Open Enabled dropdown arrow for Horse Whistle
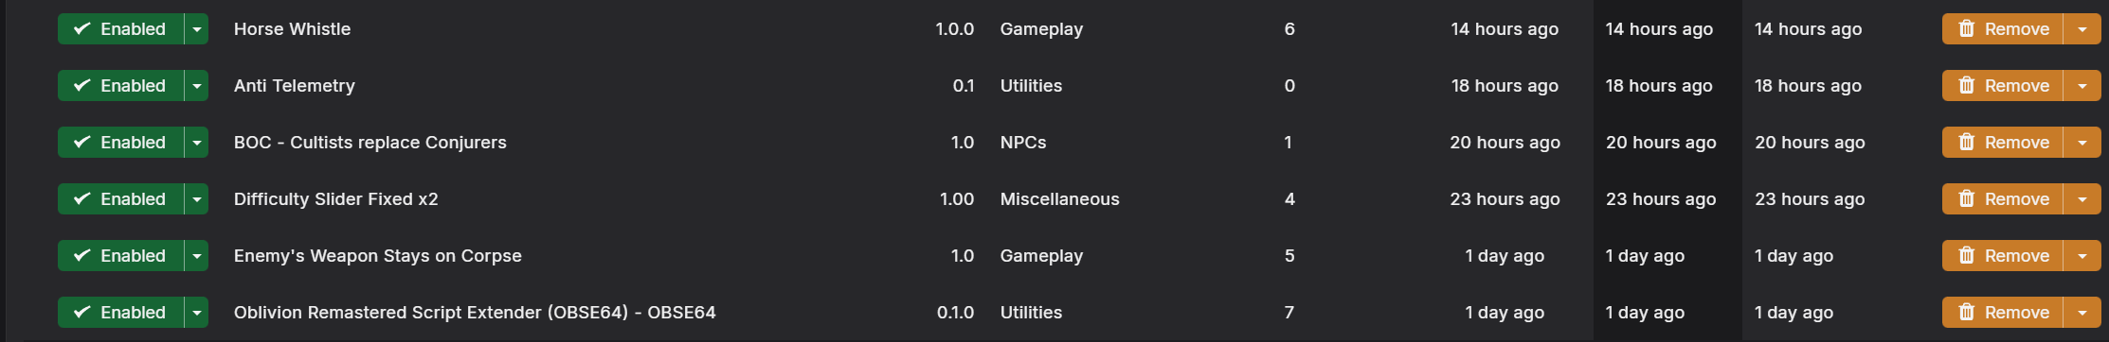Viewport: 2109px width, 342px height. click(196, 29)
